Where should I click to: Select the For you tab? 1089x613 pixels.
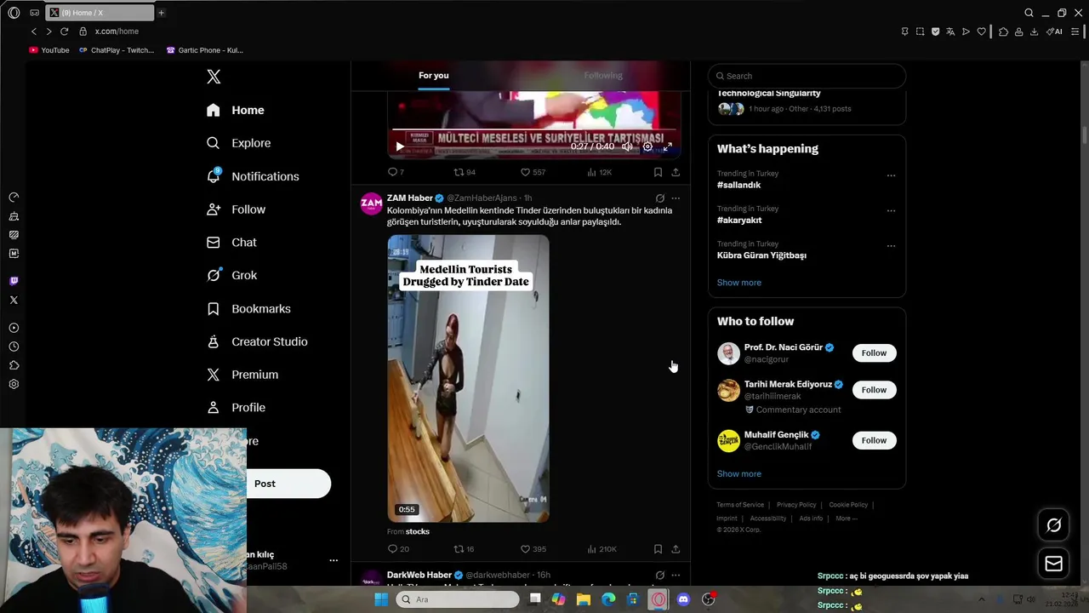tap(434, 76)
